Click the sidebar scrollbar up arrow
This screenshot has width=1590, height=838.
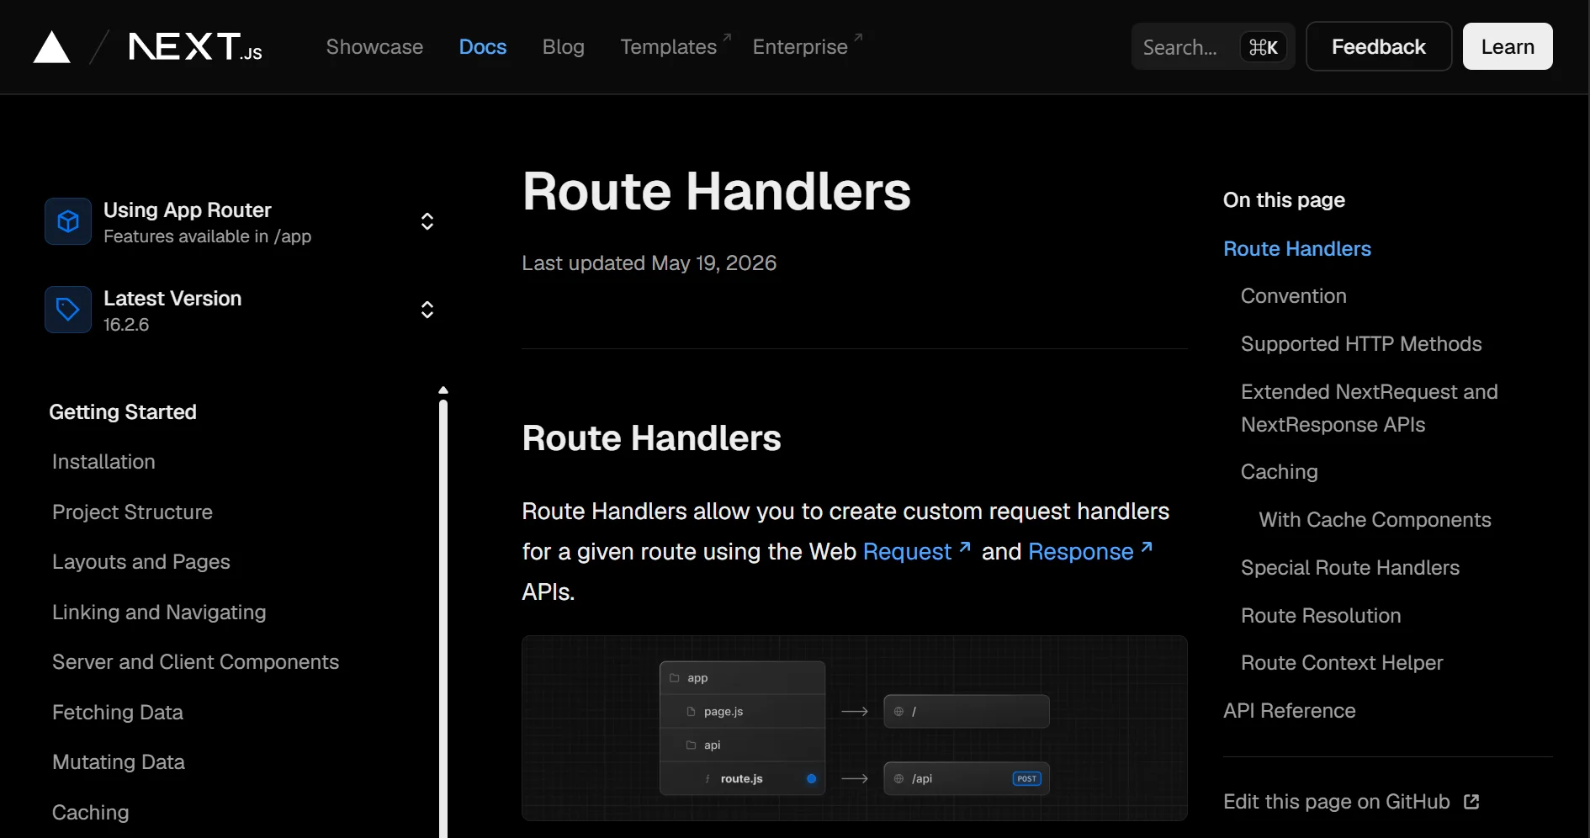coord(443,390)
